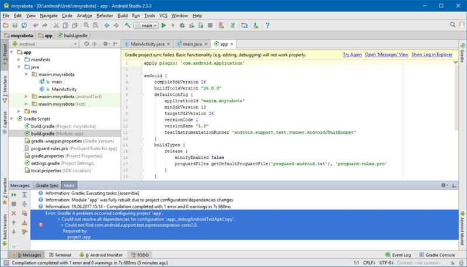Expand the manifests folder

[x=19, y=60]
